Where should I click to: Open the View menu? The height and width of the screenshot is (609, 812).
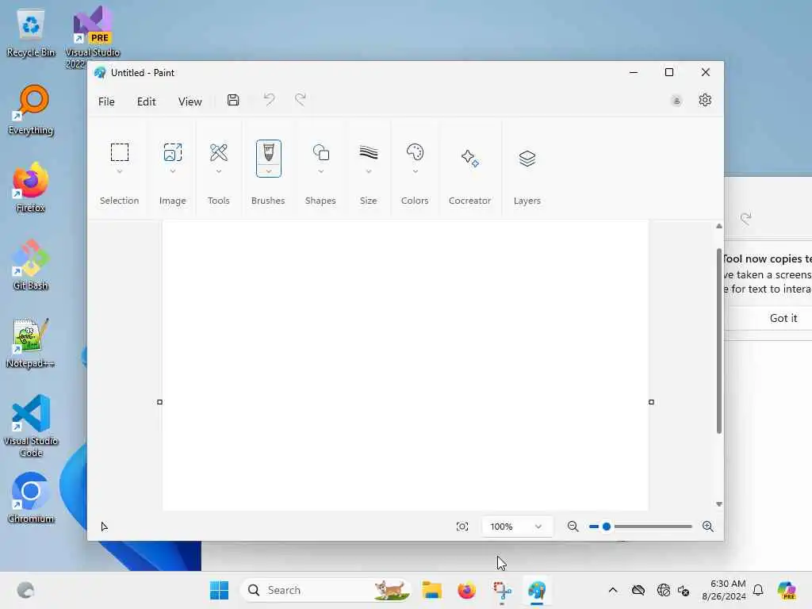point(190,101)
